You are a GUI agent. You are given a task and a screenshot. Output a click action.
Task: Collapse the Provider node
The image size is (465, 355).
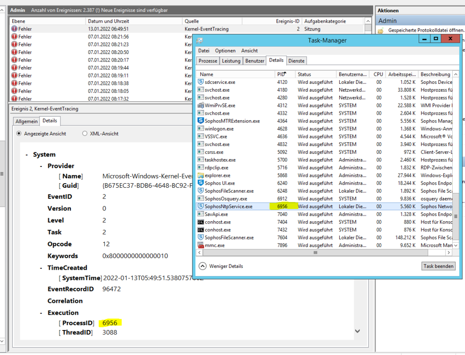click(x=42, y=165)
